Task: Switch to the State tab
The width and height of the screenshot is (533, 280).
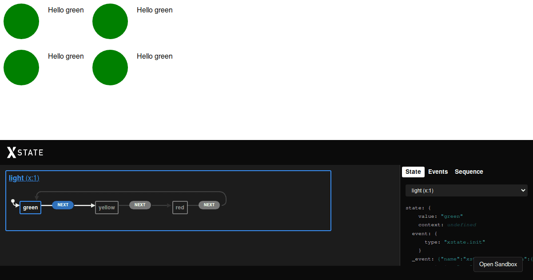Action: (x=413, y=172)
